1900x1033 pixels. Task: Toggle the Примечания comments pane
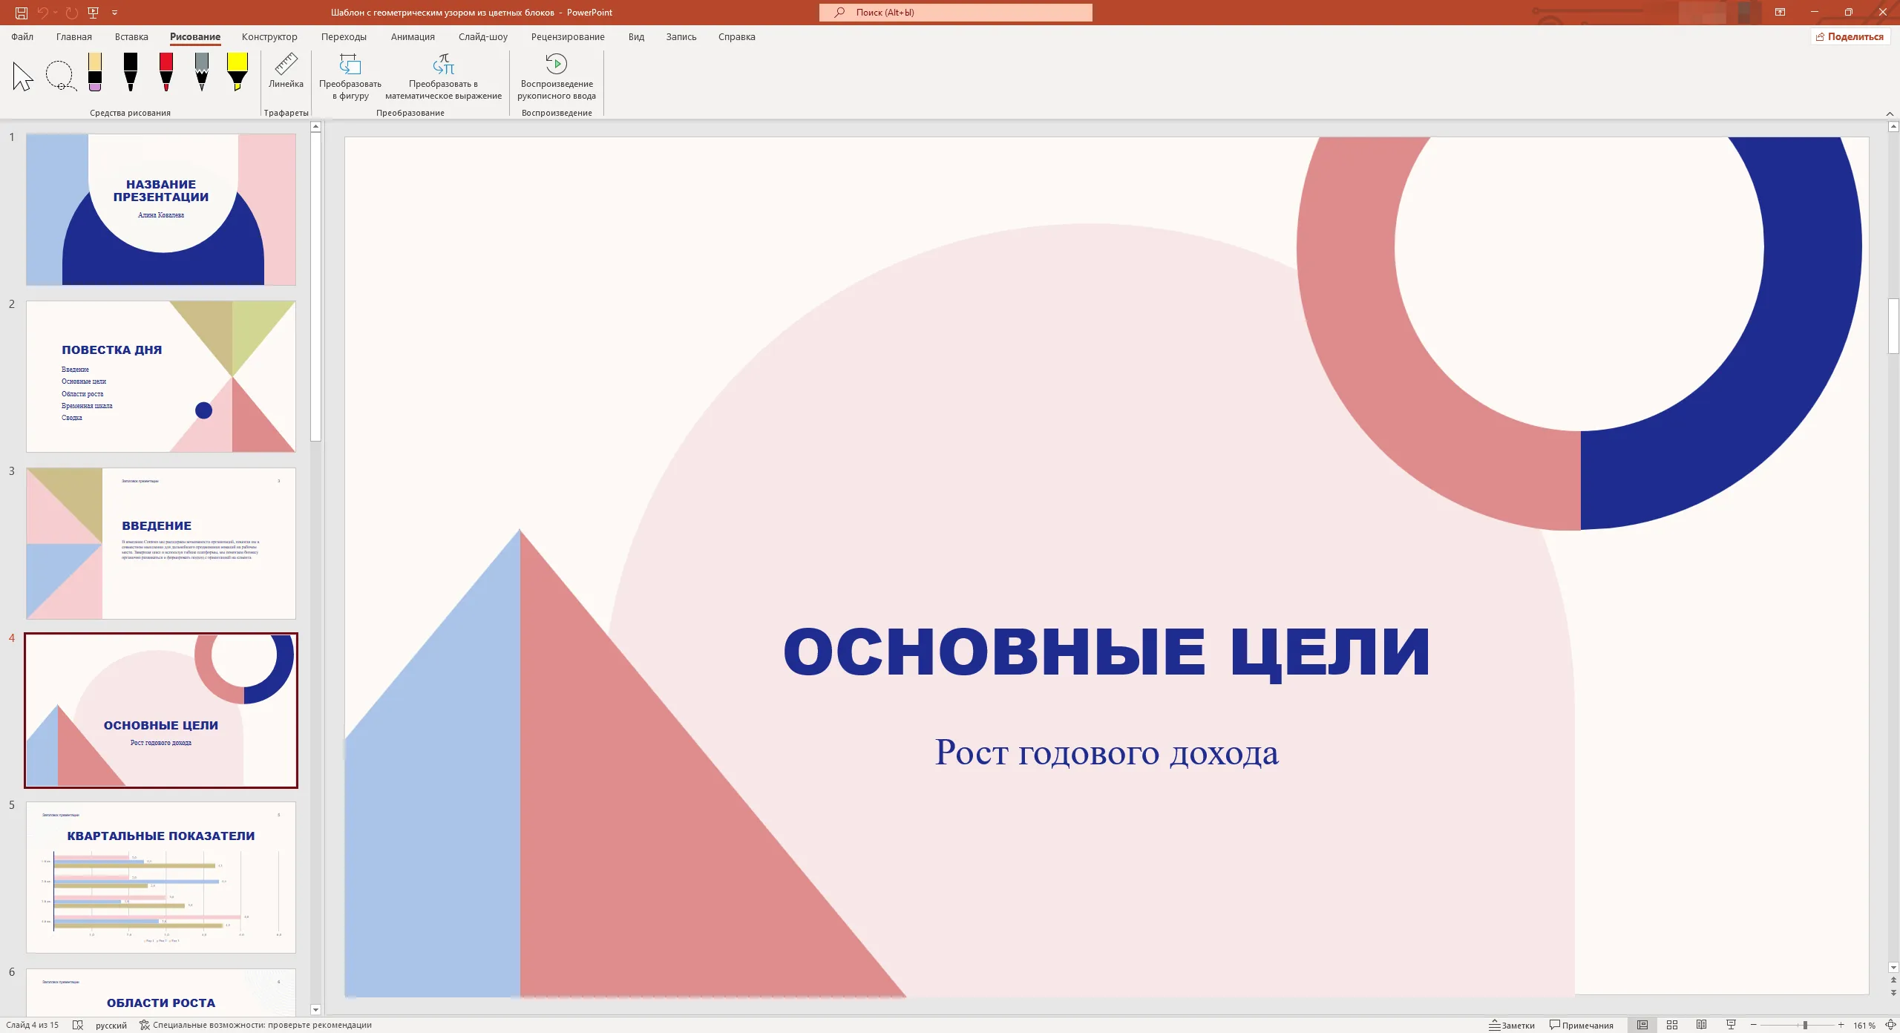tap(1582, 1025)
